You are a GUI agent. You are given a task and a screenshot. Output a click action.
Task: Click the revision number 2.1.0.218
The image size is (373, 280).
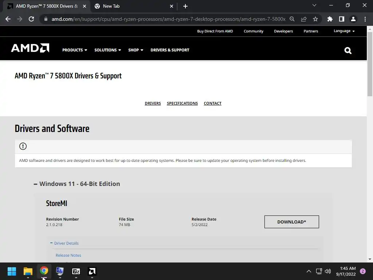coord(54,225)
